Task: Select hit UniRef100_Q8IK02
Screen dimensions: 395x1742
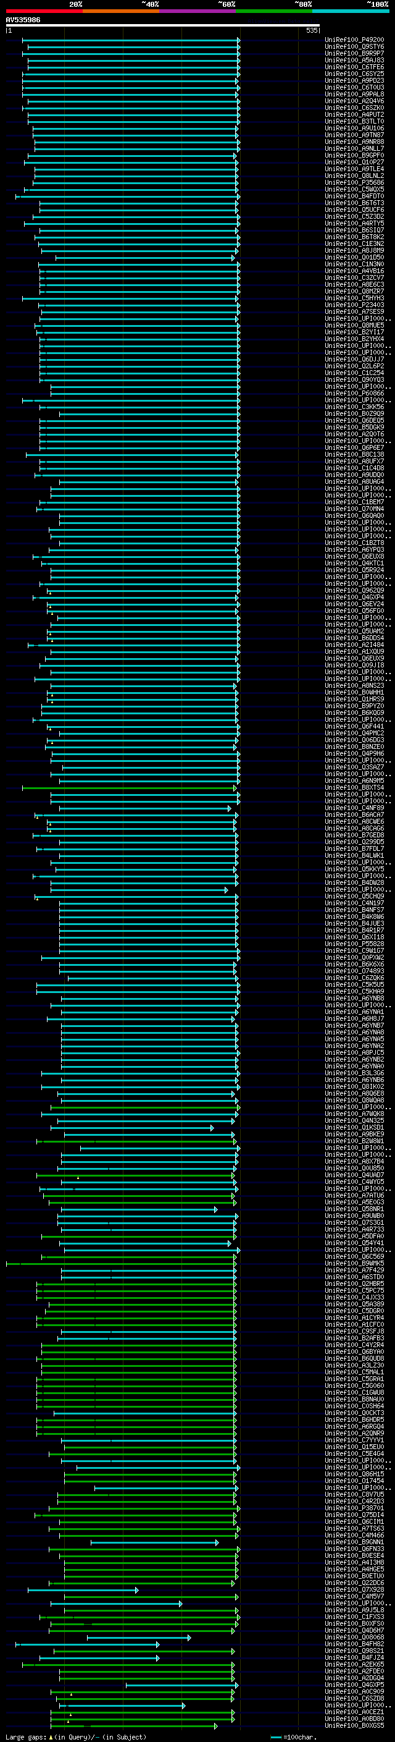Action: (354, 1087)
